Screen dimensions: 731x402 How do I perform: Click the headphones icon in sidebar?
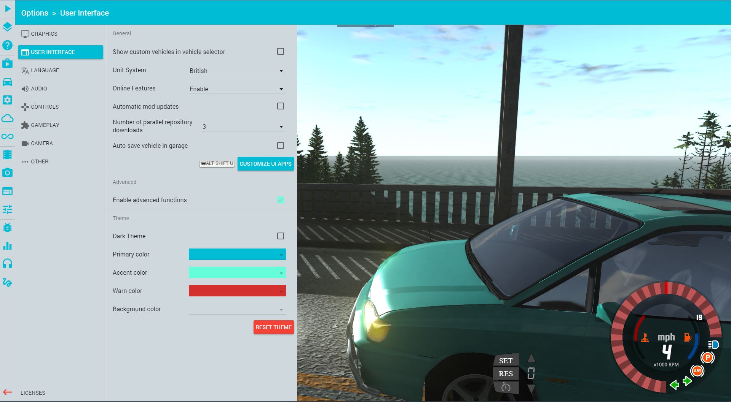tap(7, 264)
